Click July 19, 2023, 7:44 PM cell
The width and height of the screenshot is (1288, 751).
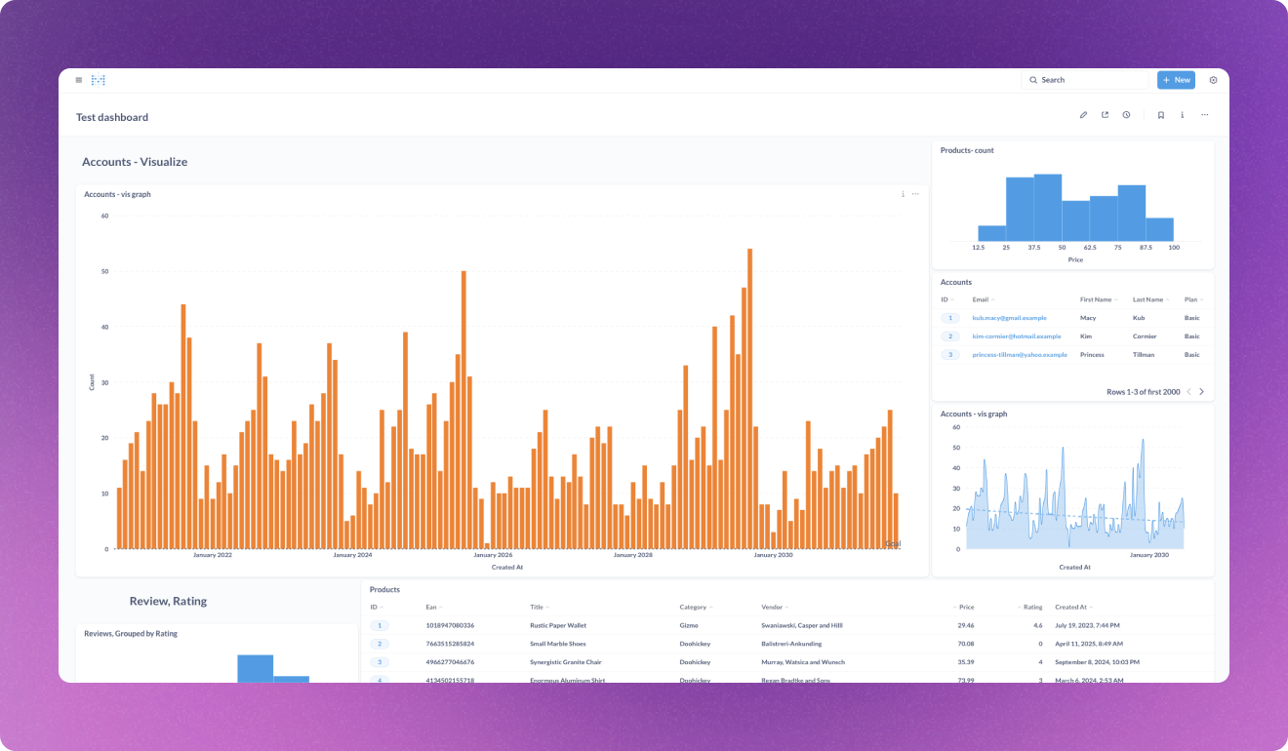(x=1088, y=625)
